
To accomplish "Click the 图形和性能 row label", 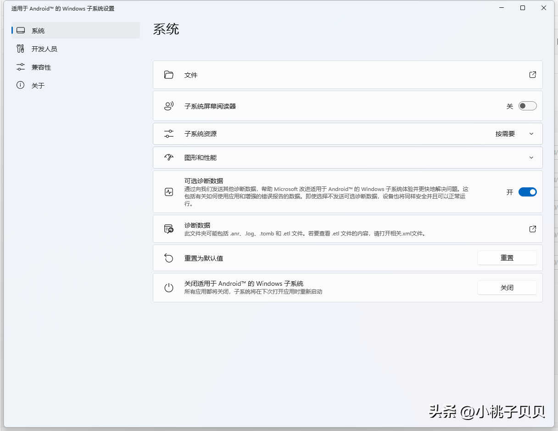I will [x=201, y=158].
